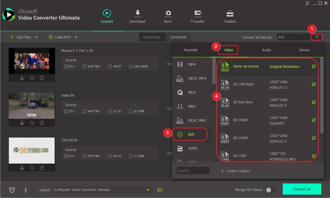Open the Burn section
330x198 pixels.
168,16
